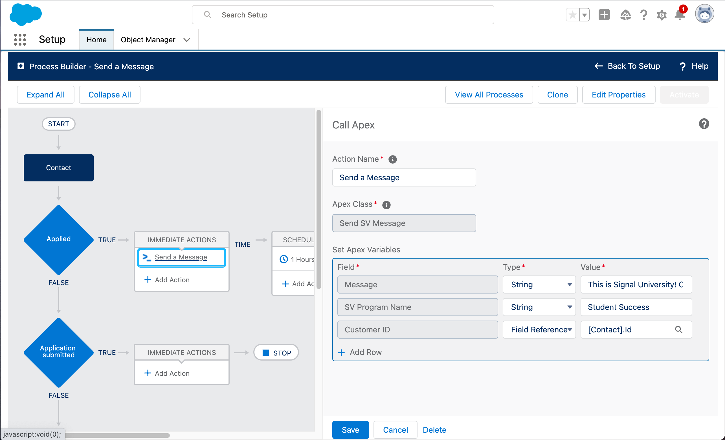Focus the Search Setup field
Image resolution: width=725 pixels, height=440 pixels.
(x=343, y=15)
